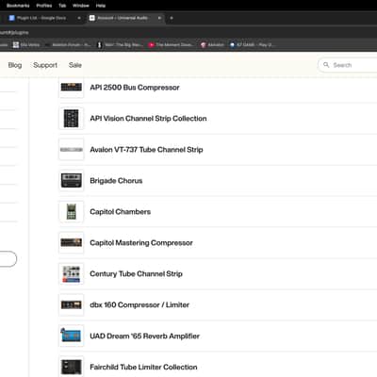Click the API 2500 Bus Compressor thumbnail
This screenshot has height=377, width=377.
(x=72, y=88)
